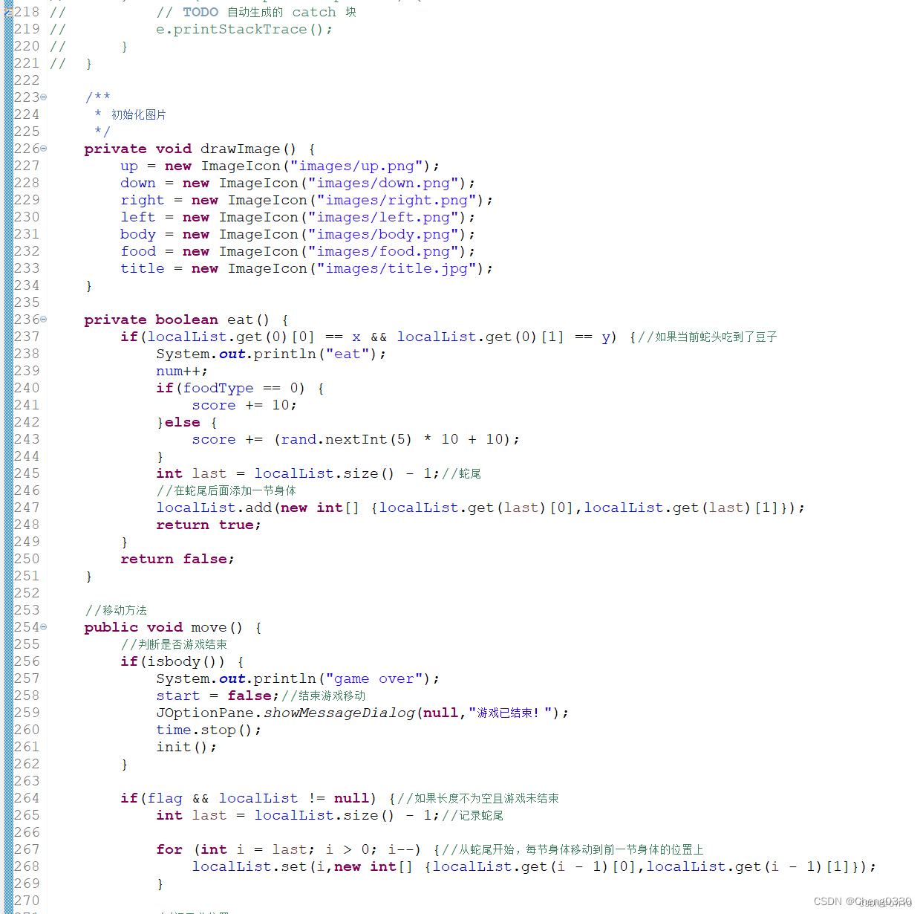Viewport: 923px width, 914px height.
Task: Click the title field in its assignment
Action: pyautogui.click(x=143, y=268)
